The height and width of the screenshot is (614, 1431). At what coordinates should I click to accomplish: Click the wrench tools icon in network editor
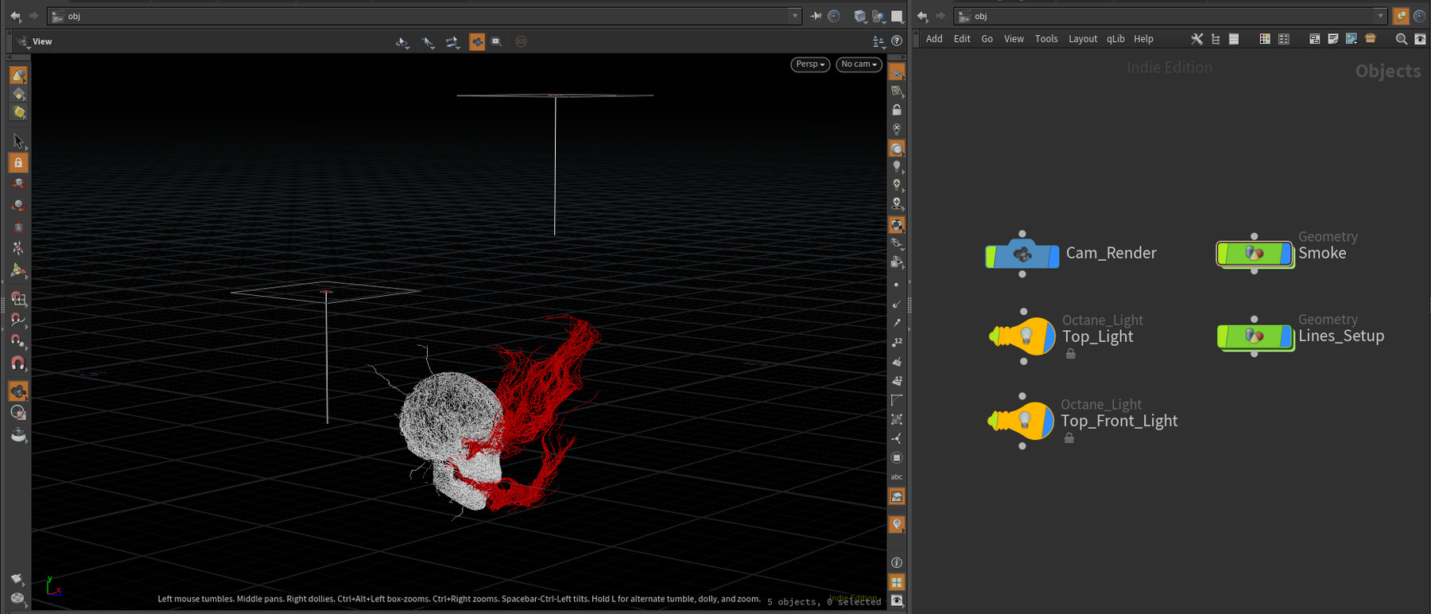[x=1196, y=39]
